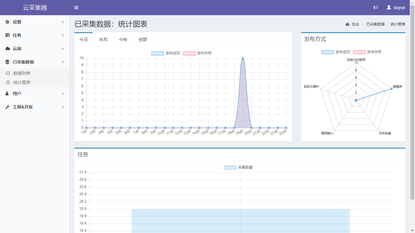Click the 设置 gear icon in sidebar

[7, 22]
